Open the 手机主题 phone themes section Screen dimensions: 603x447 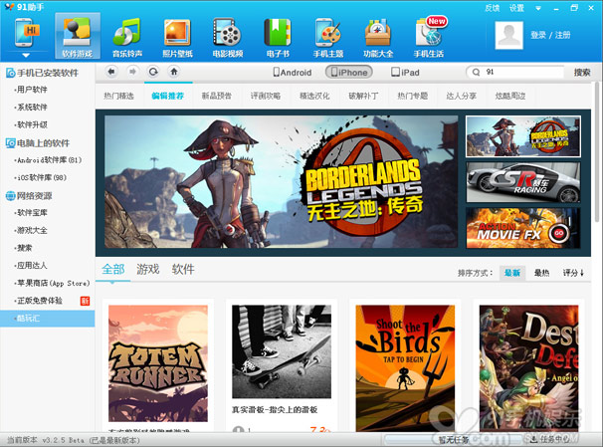[329, 37]
